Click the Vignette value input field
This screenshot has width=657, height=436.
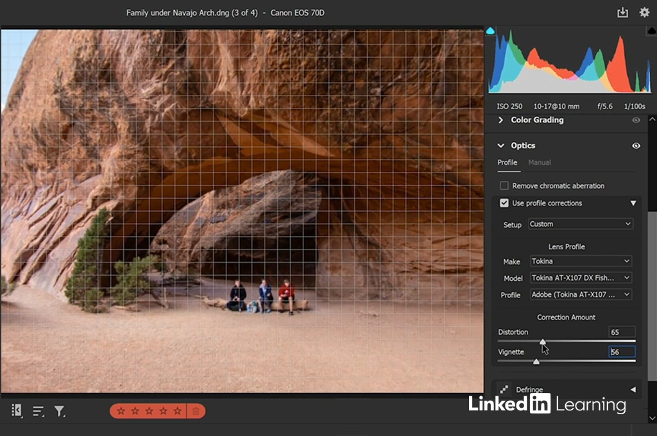click(621, 352)
